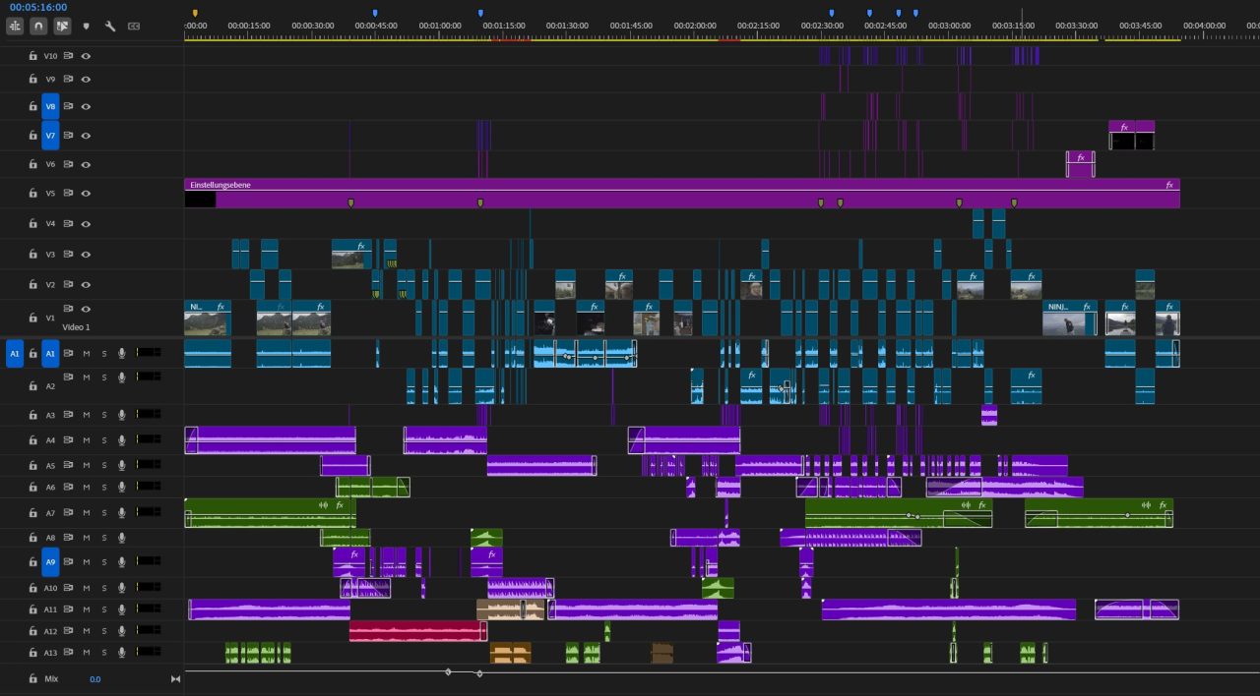Toggle Snap in Timeline magnet icon
This screenshot has width=1260, height=696.
pos(37,27)
